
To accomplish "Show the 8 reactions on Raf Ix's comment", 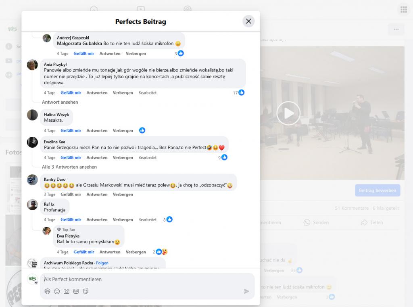I will [168, 219].
